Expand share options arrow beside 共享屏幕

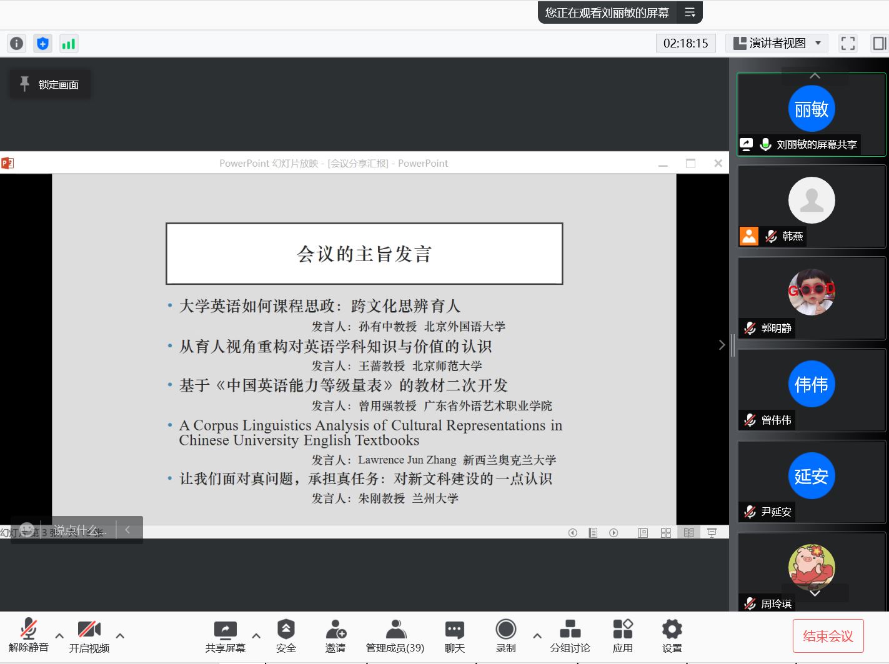point(256,636)
